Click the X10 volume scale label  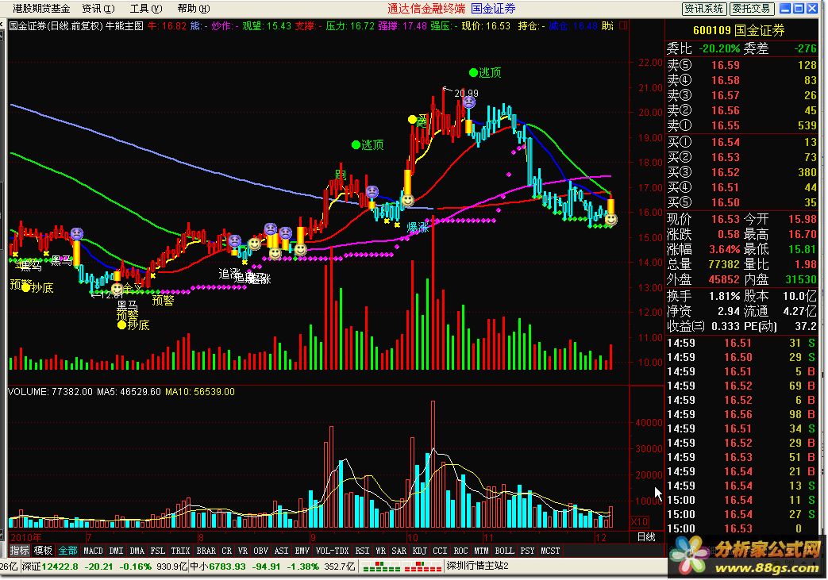point(640,521)
